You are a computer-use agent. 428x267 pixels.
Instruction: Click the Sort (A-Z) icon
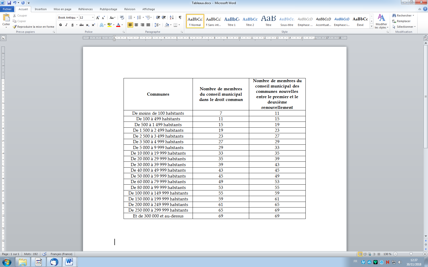point(171,18)
